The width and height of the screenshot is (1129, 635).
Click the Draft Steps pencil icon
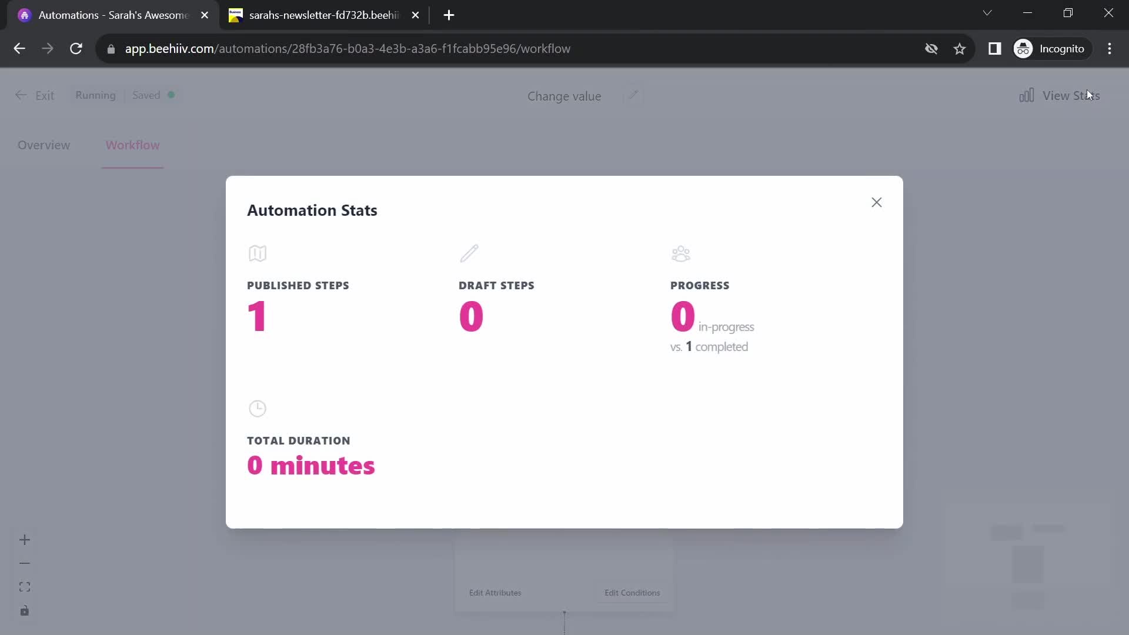tap(469, 253)
